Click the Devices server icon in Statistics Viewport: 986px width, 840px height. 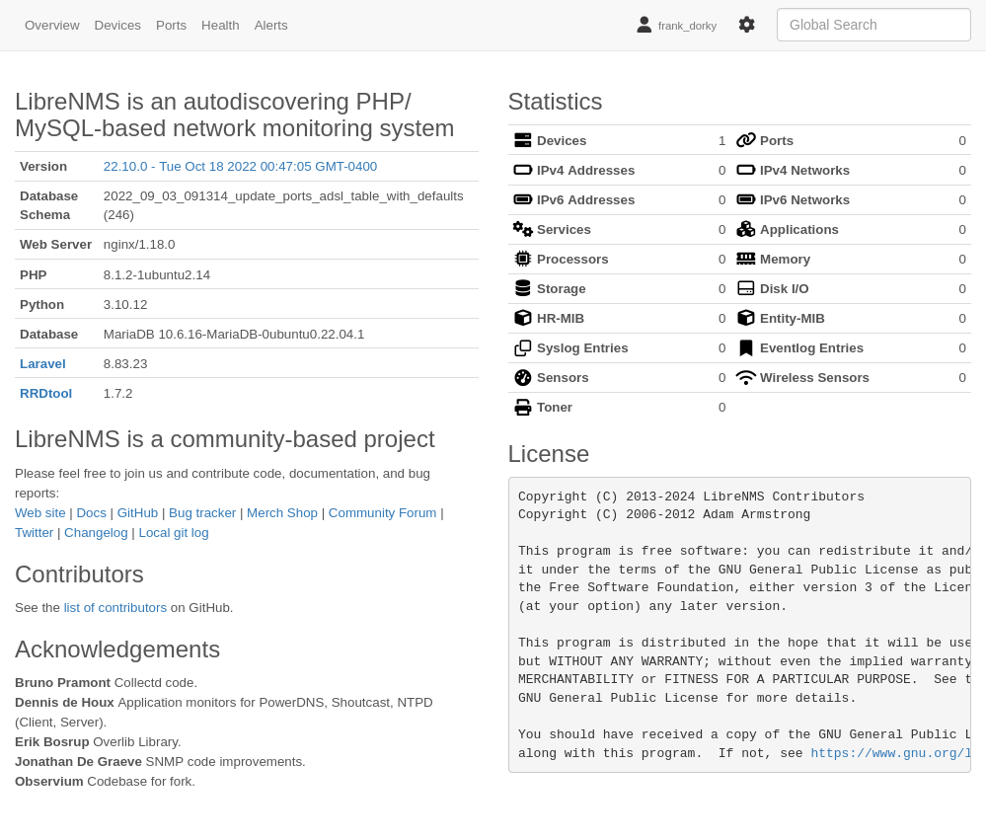[522, 140]
